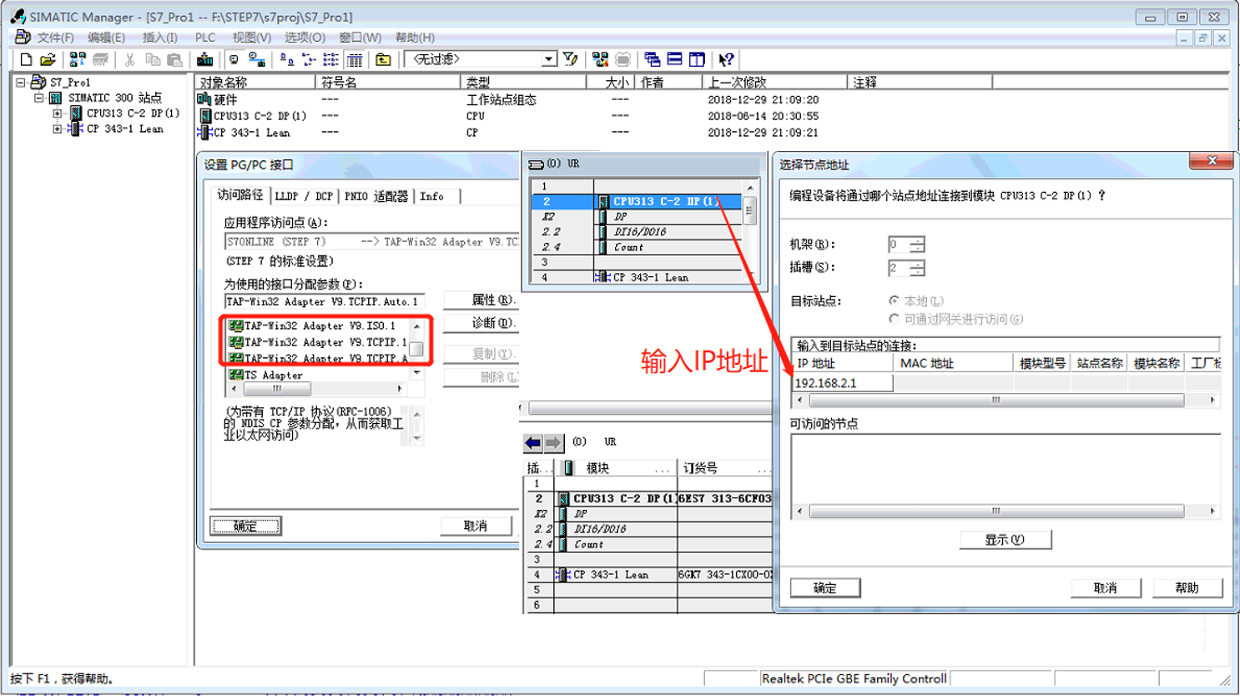Click the Offline view toolbar icon
The width and height of the screenshot is (1240, 696).
234,59
